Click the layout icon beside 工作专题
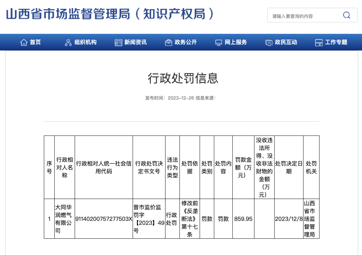This screenshot has width=362, height=255. [319, 42]
